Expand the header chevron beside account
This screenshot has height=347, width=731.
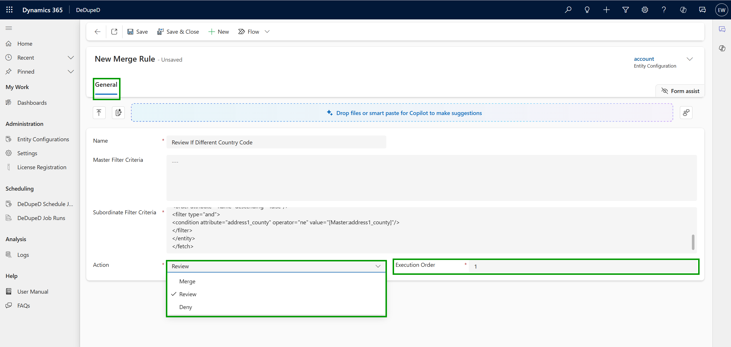coord(690,59)
